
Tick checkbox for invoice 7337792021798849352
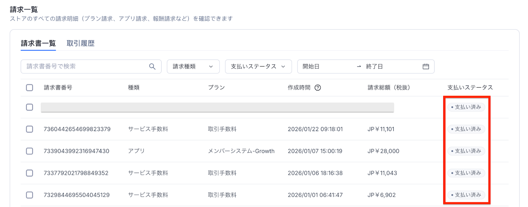point(30,173)
